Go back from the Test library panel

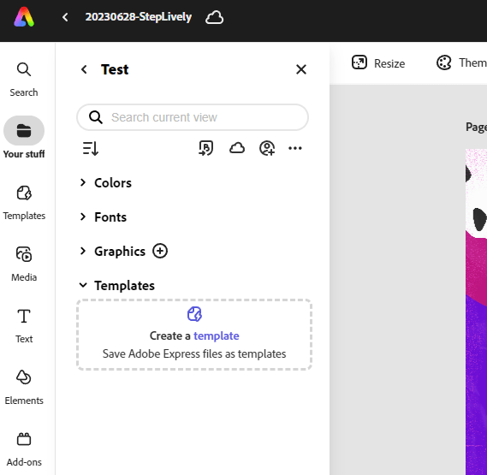click(x=84, y=69)
